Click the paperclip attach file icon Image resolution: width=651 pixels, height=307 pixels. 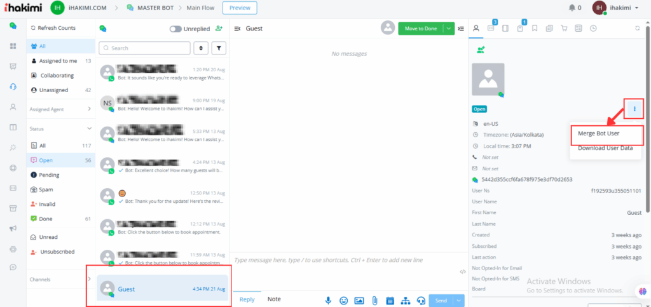pos(374,300)
